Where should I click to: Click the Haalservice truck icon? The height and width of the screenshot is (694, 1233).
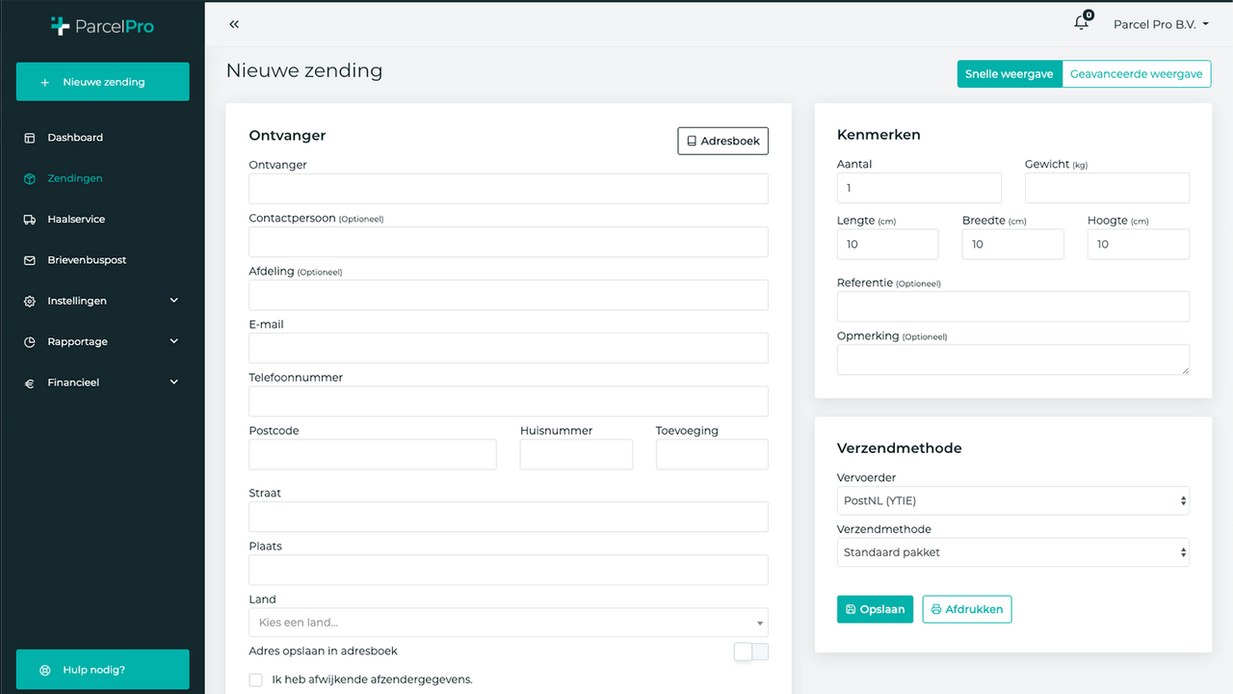pos(30,220)
